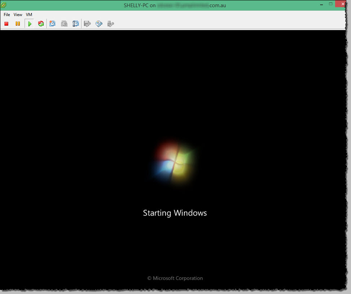Open the File menu

(7, 14)
